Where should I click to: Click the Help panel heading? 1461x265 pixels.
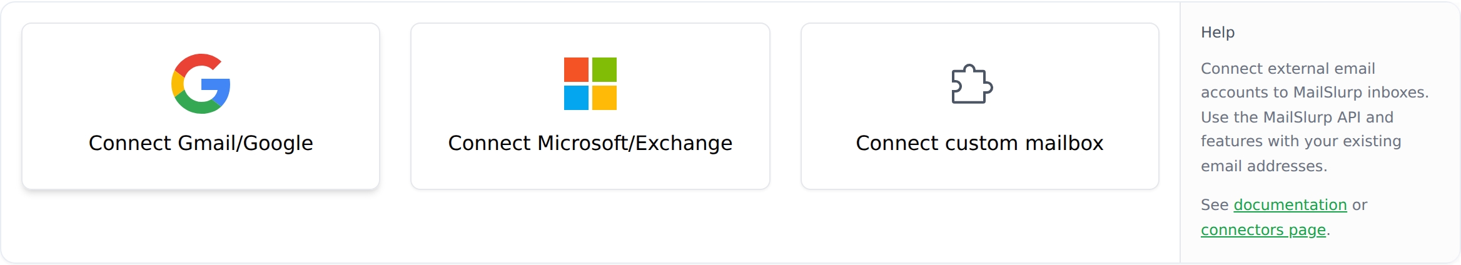click(1217, 32)
